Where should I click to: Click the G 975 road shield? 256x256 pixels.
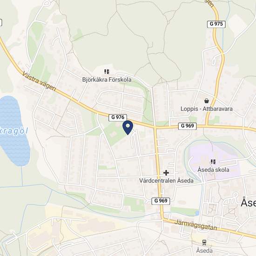click(x=216, y=24)
